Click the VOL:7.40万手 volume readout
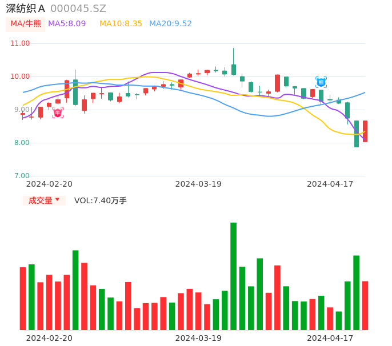The height and width of the screenshot is (346, 392). [101, 200]
